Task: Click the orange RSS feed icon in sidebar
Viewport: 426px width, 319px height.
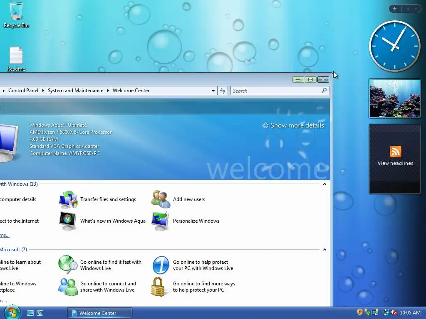Action: 395,152
